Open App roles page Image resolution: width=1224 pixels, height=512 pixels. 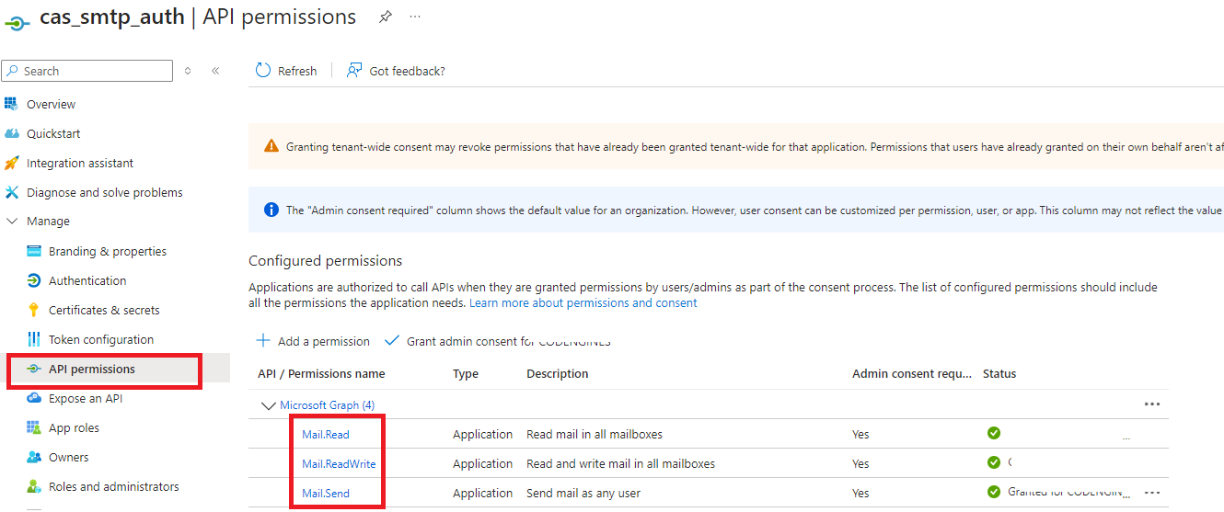74,427
